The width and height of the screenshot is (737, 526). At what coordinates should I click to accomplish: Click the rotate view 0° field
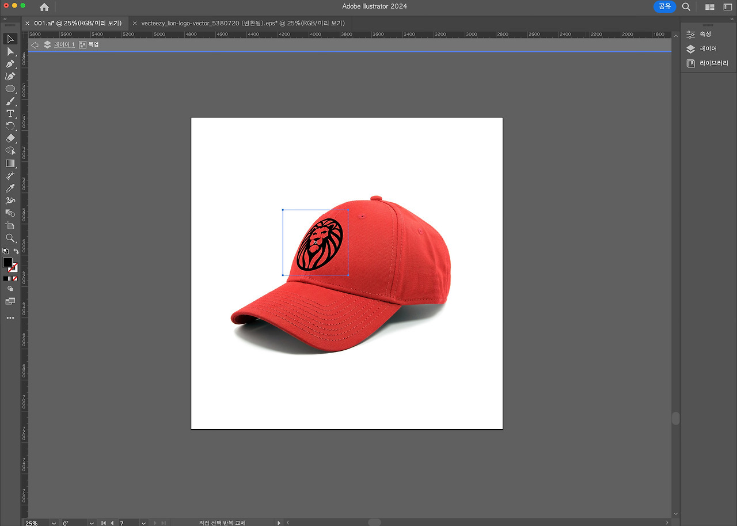74,523
